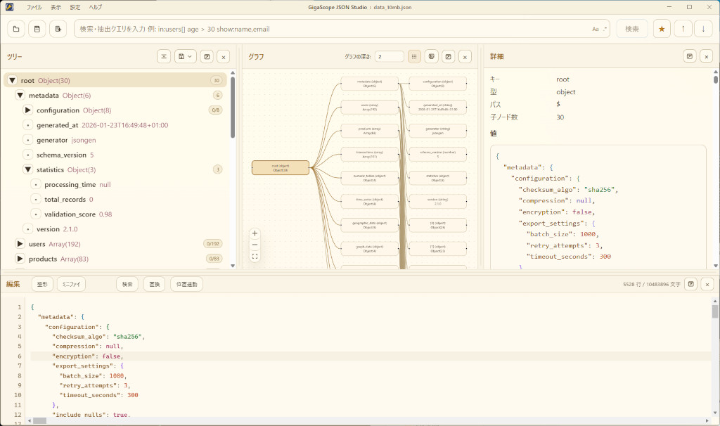
Task: Click the 位置移動 go-to button
Action: click(x=187, y=284)
